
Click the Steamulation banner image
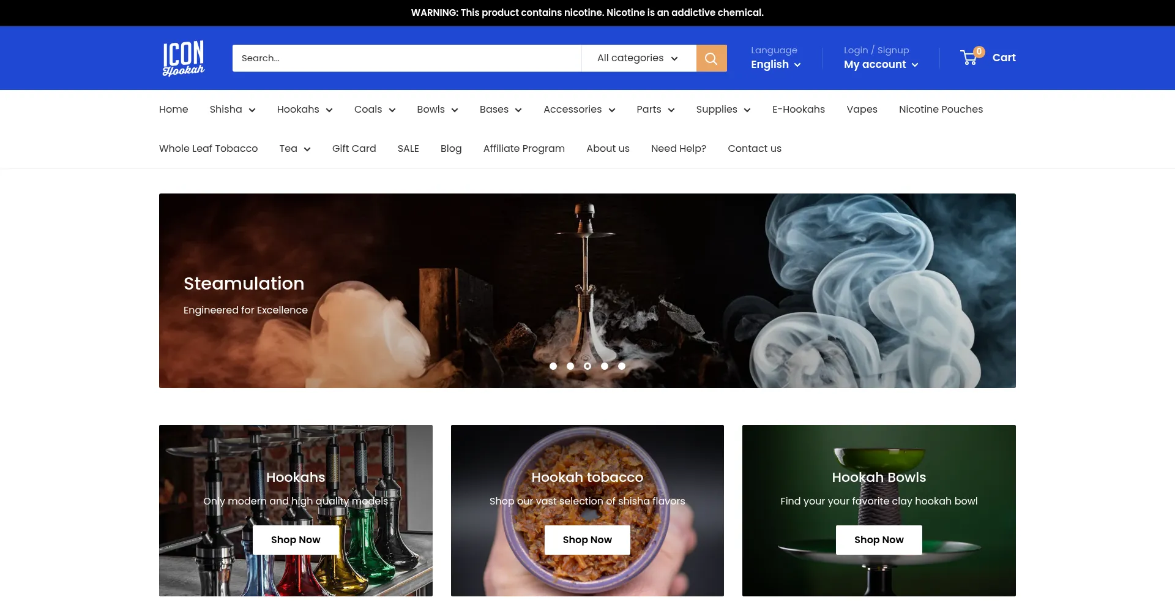pyautogui.click(x=587, y=291)
